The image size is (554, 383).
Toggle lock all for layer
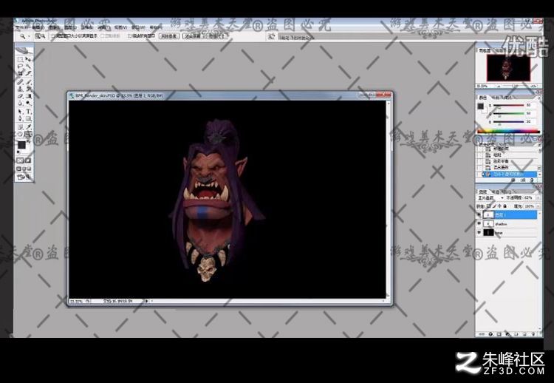click(x=505, y=206)
